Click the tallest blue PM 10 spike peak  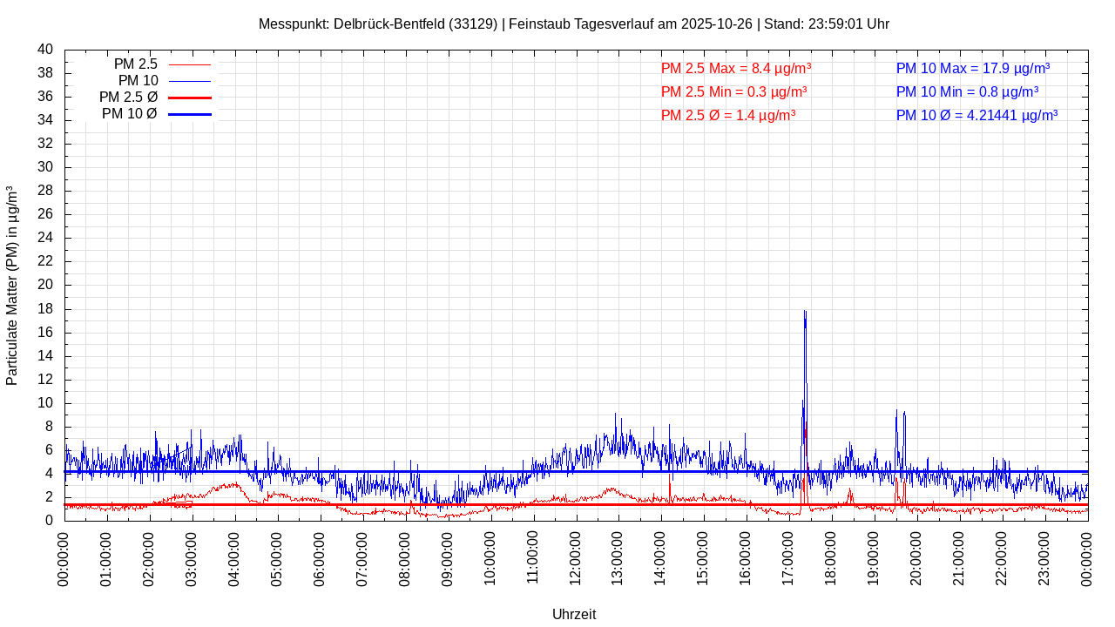805,312
